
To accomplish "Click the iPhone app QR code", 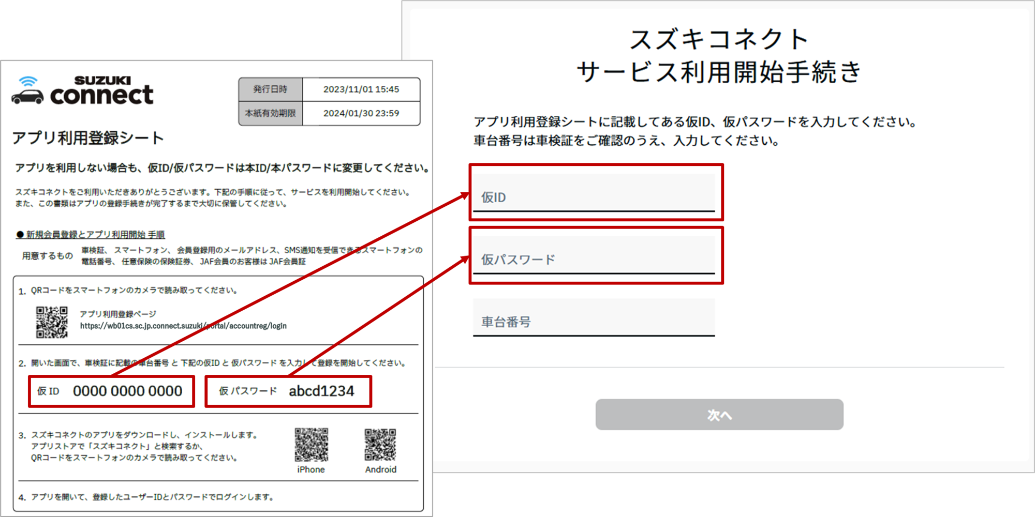I will (x=311, y=445).
